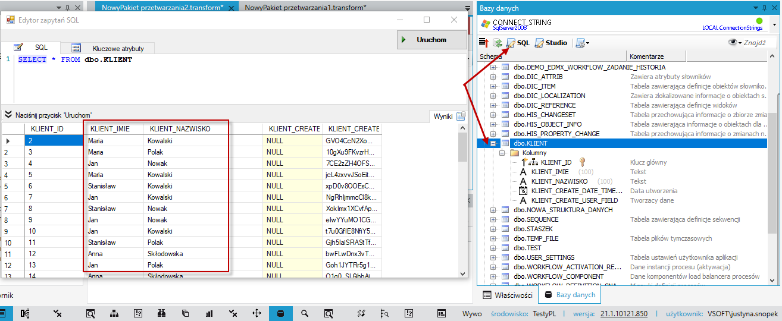Collapse the Kolumny folder node

(502, 153)
